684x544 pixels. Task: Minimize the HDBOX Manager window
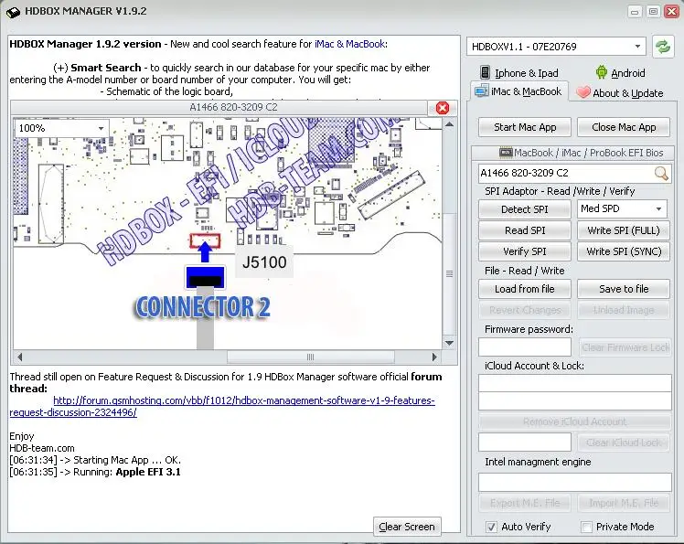pos(635,11)
